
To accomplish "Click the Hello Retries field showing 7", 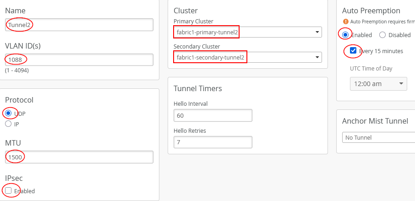I will (213, 142).
